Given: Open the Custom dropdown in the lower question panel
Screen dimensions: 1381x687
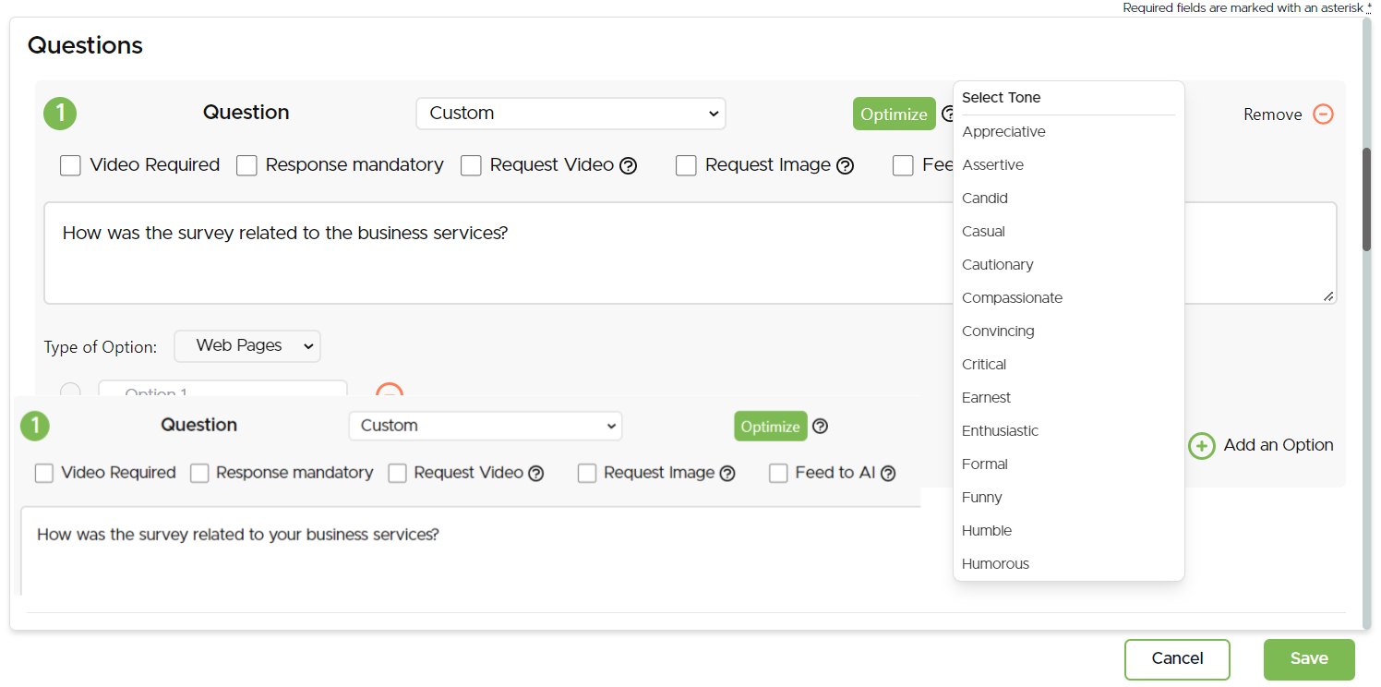Looking at the screenshot, I should click(x=485, y=426).
